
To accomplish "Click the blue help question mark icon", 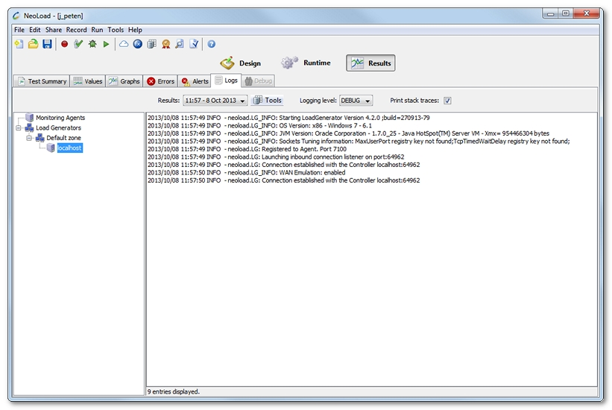I will pos(211,45).
